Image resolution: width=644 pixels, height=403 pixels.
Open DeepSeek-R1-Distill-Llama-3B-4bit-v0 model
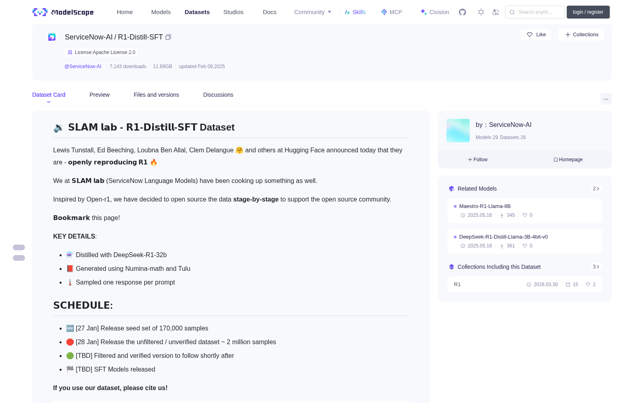click(525, 241)
